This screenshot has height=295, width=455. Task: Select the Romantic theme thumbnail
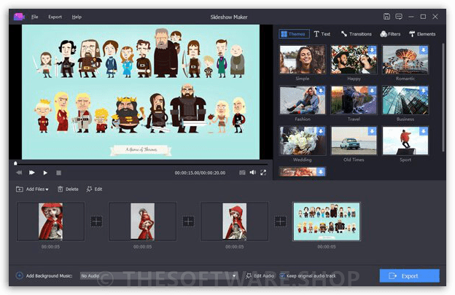(405, 60)
